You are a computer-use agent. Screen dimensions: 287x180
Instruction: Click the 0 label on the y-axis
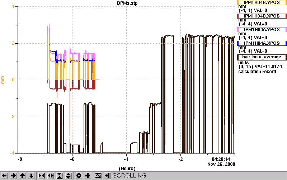coord(13,80)
